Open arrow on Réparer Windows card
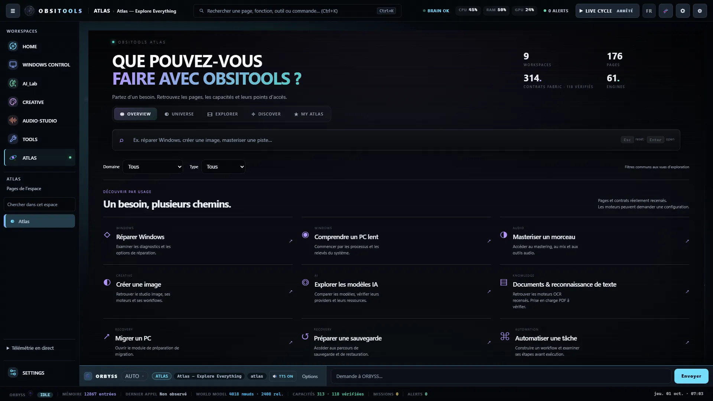Image resolution: width=713 pixels, height=401 pixels. [291, 241]
